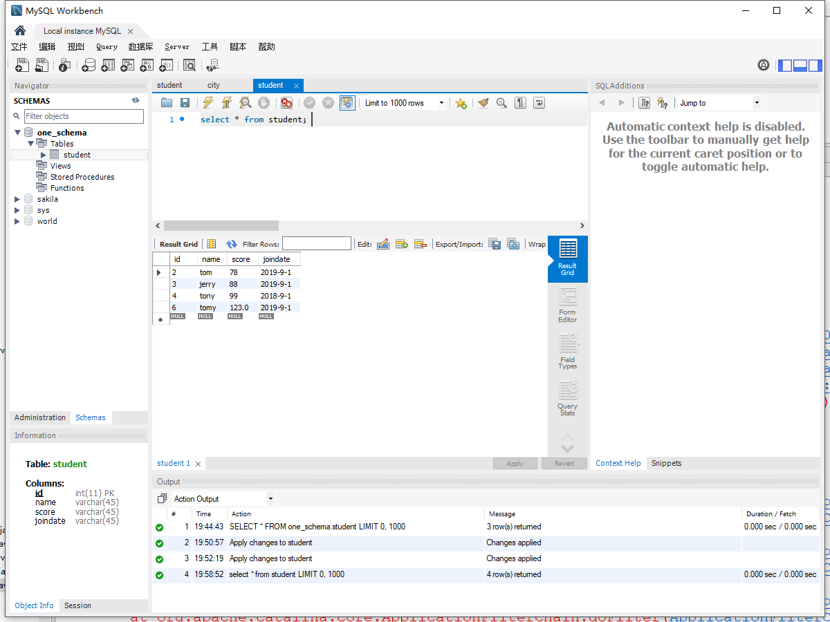830x622 pixels.
Task: Refresh result grid data icon
Action: 231,244
